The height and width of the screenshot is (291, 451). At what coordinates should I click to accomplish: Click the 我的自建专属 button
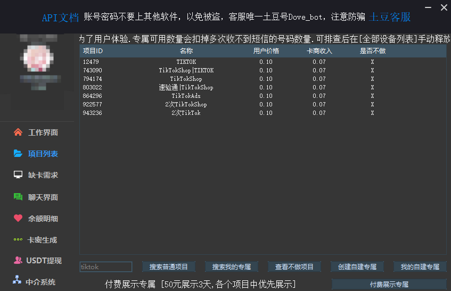click(x=420, y=267)
